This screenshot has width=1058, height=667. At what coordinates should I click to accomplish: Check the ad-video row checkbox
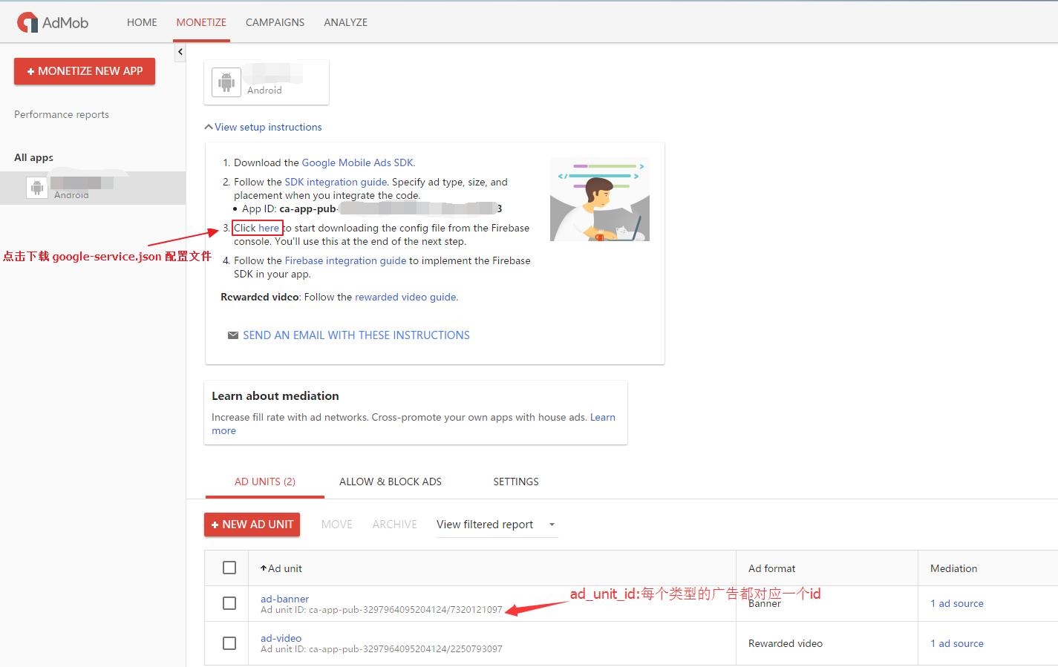click(x=229, y=643)
